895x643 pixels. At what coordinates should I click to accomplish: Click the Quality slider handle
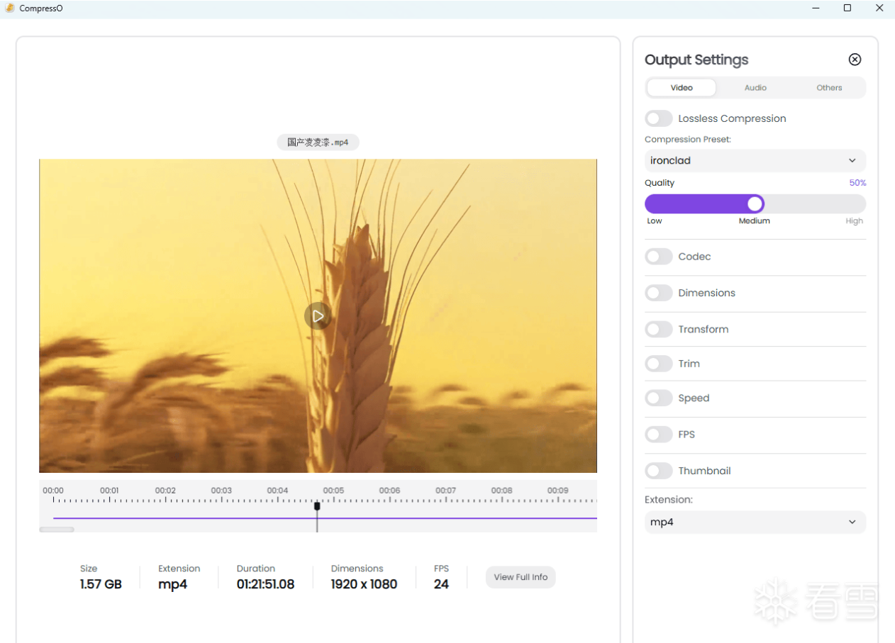(755, 204)
